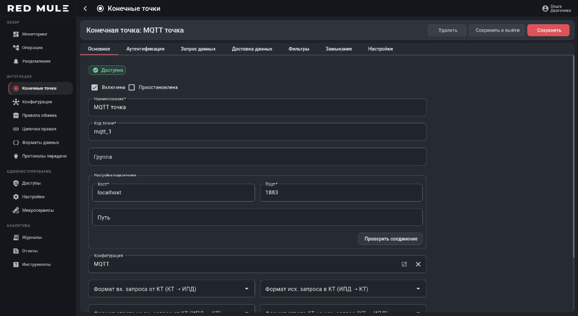
Task: Click the Журналы sidebar icon
Action: 16,238
